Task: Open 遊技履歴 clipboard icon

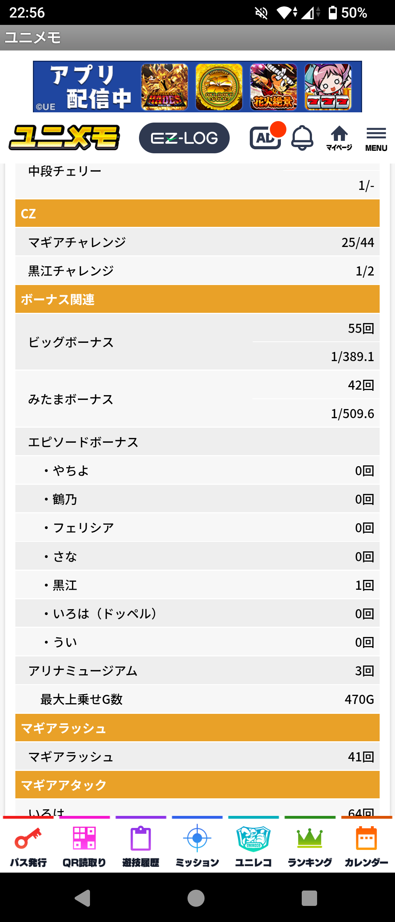Action: (x=141, y=846)
